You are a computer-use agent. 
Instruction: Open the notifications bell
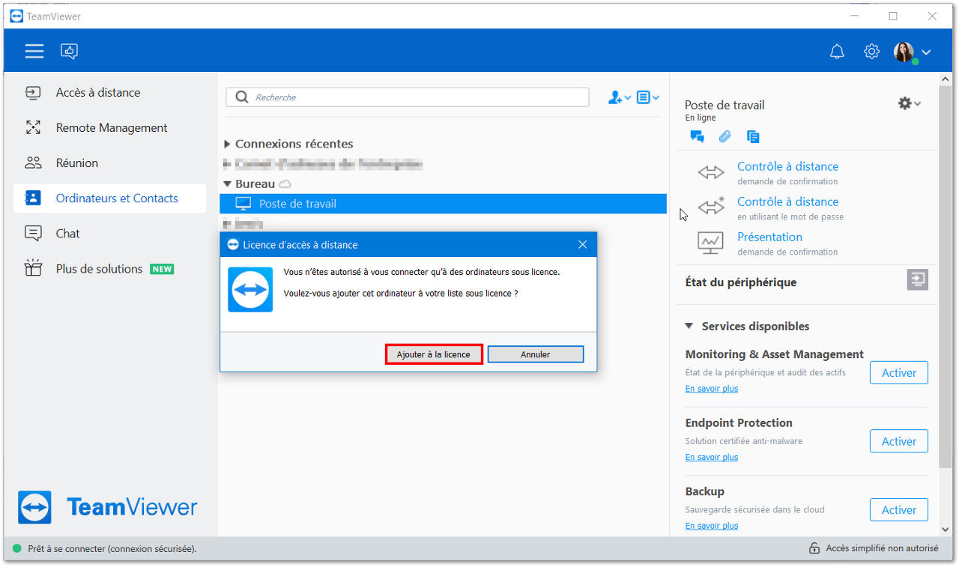[x=837, y=52]
